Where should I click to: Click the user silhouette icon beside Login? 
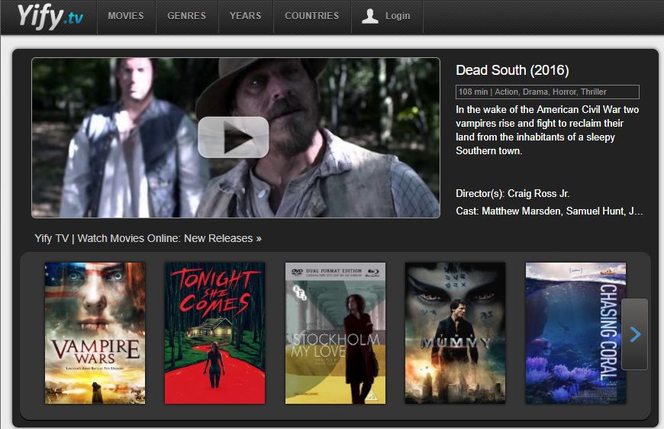coord(369,16)
